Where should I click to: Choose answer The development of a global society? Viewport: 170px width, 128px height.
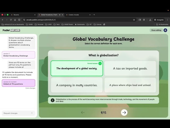tap(77, 68)
